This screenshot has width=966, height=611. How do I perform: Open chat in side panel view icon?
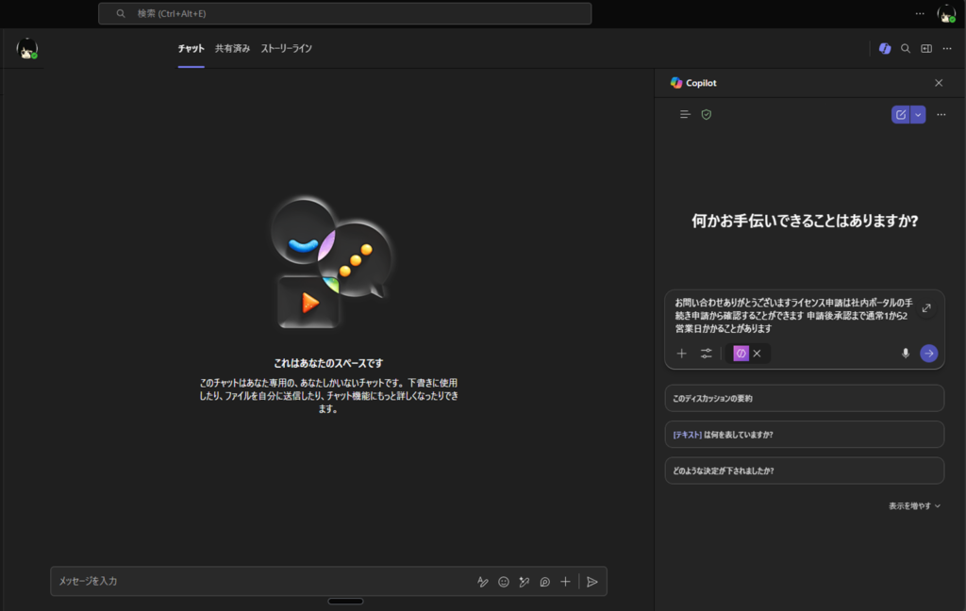(x=926, y=48)
